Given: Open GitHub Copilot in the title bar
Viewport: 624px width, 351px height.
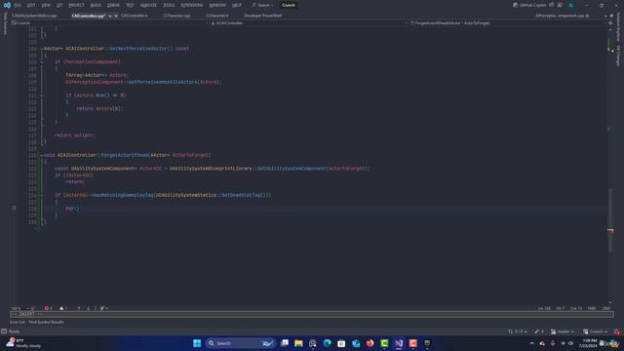Looking at the screenshot, I should 529,5.
